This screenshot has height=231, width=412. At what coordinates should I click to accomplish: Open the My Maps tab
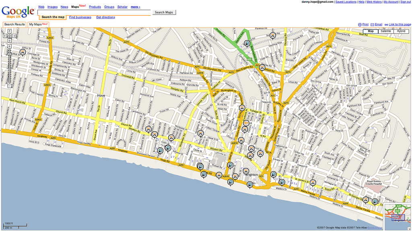point(38,25)
